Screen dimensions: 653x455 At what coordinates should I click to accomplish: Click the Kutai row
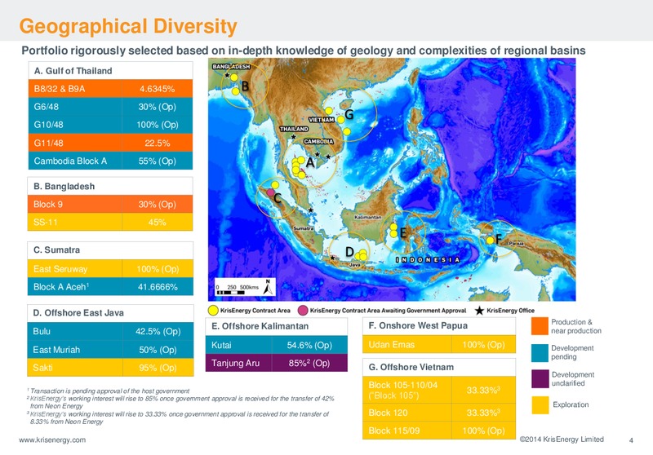pos(277,345)
